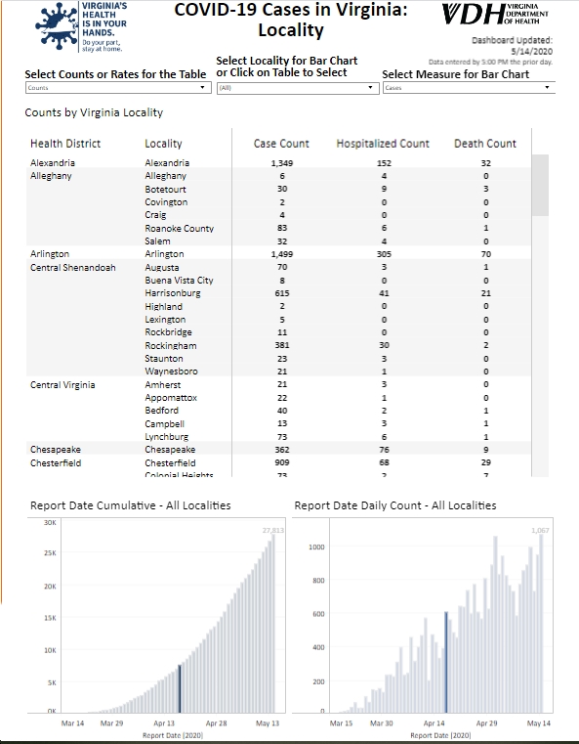
Task: Click the highlighted dark bar in cumulative chart
Action: (x=180, y=688)
